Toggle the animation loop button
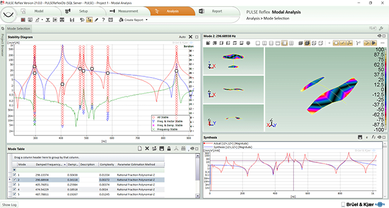389x208 pixels. click(366, 43)
